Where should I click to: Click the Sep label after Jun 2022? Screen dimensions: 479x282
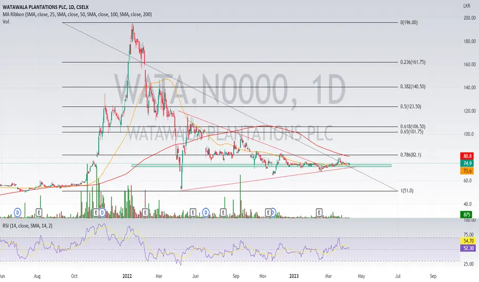[236, 276]
